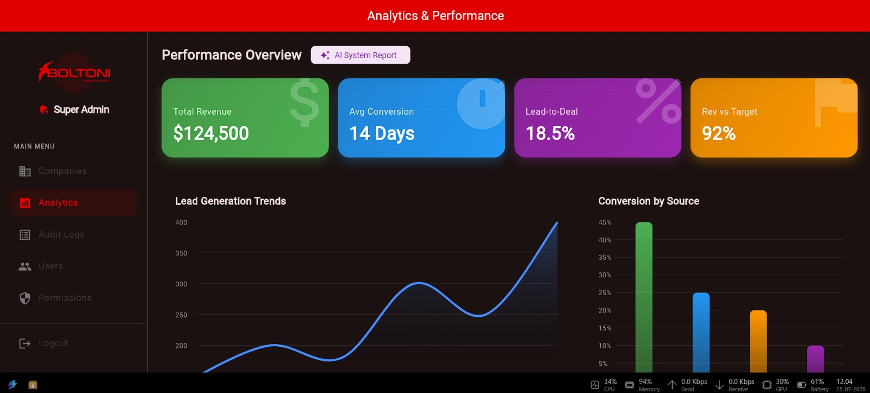Open the Rev vs Target card
This screenshot has width=870, height=393.
click(x=774, y=118)
